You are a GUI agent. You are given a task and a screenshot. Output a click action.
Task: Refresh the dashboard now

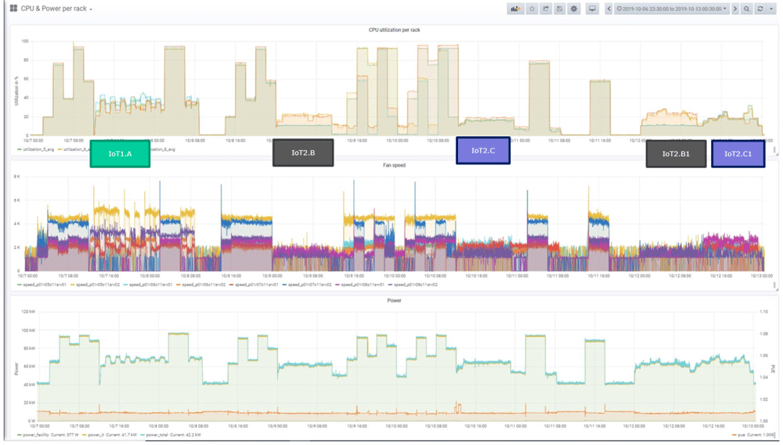coord(760,9)
